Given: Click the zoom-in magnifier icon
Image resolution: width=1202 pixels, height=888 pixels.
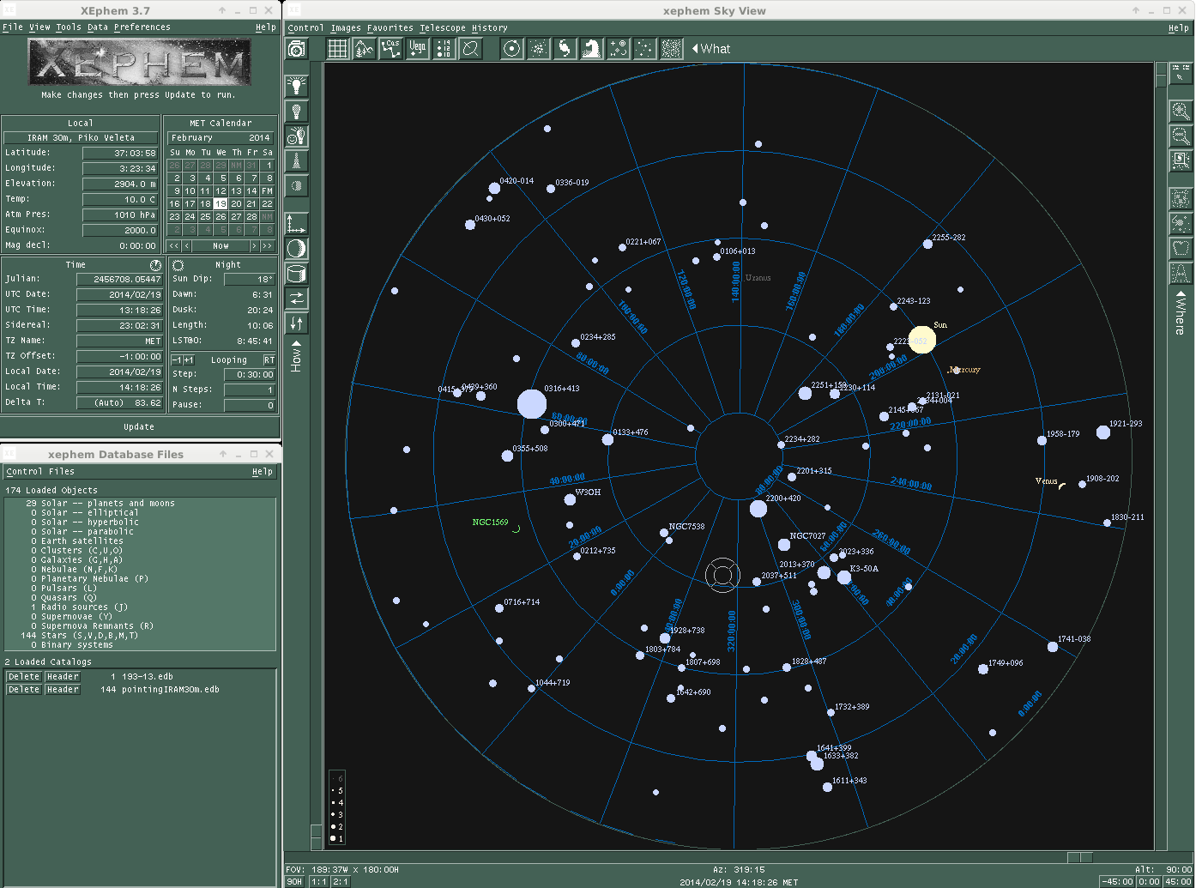Looking at the screenshot, I should click(1181, 112).
